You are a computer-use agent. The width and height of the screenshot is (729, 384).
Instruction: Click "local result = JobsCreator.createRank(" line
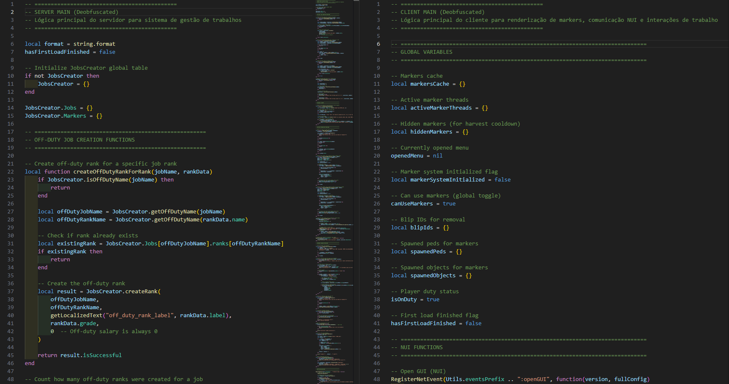point(99,292)
